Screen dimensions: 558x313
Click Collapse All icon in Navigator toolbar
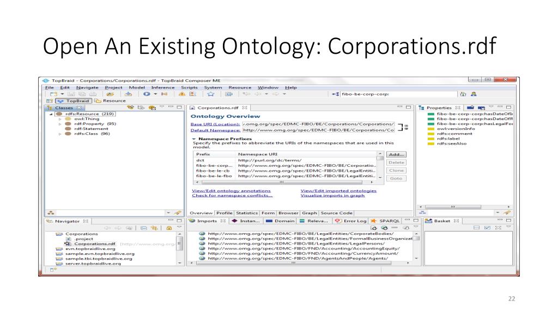[144, 228]
